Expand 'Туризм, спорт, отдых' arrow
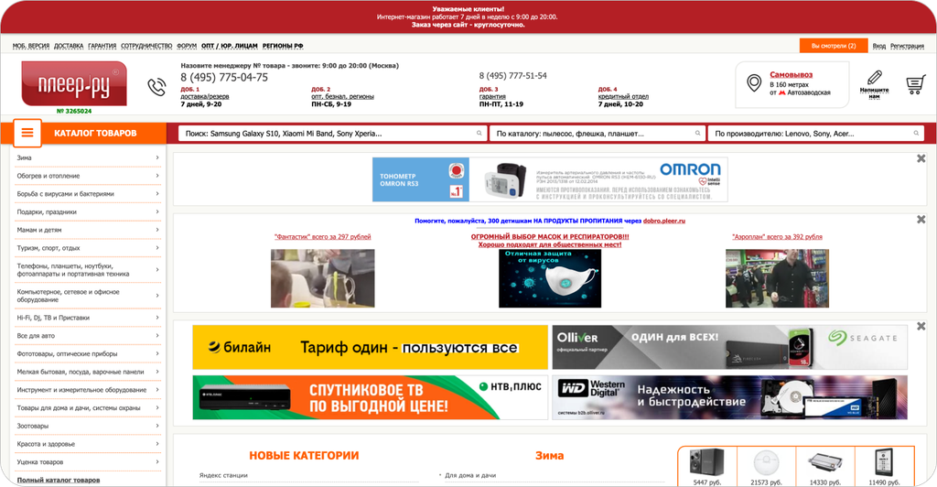Viewport: 937px width, 487px height. tap(157, 247)
